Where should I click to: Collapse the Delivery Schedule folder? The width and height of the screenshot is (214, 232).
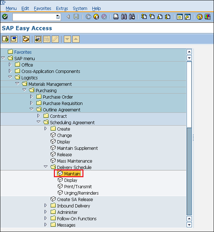tap(46, 167)
